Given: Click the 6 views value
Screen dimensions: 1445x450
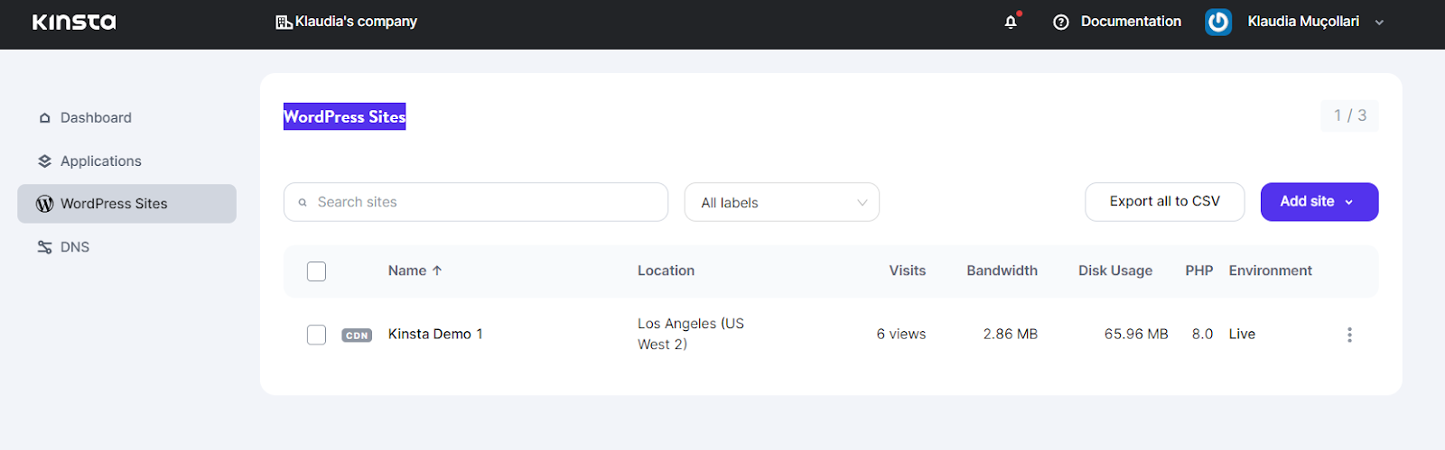Looking at the screenshot, I should [901, 335].
